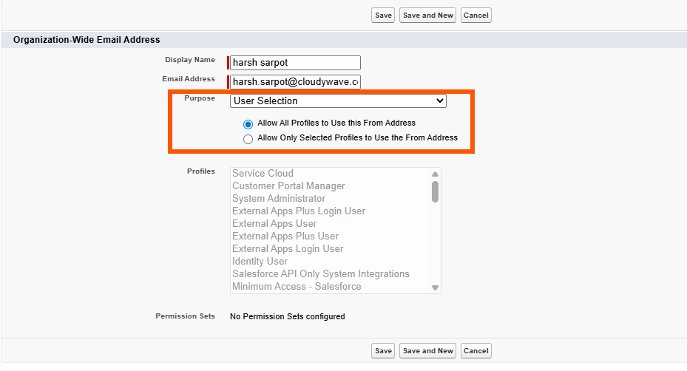Open the Purpose dropdown

click(x=338, y=101)
